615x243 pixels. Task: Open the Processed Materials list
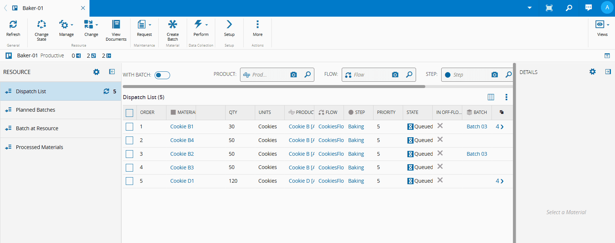tap(39, 147)
